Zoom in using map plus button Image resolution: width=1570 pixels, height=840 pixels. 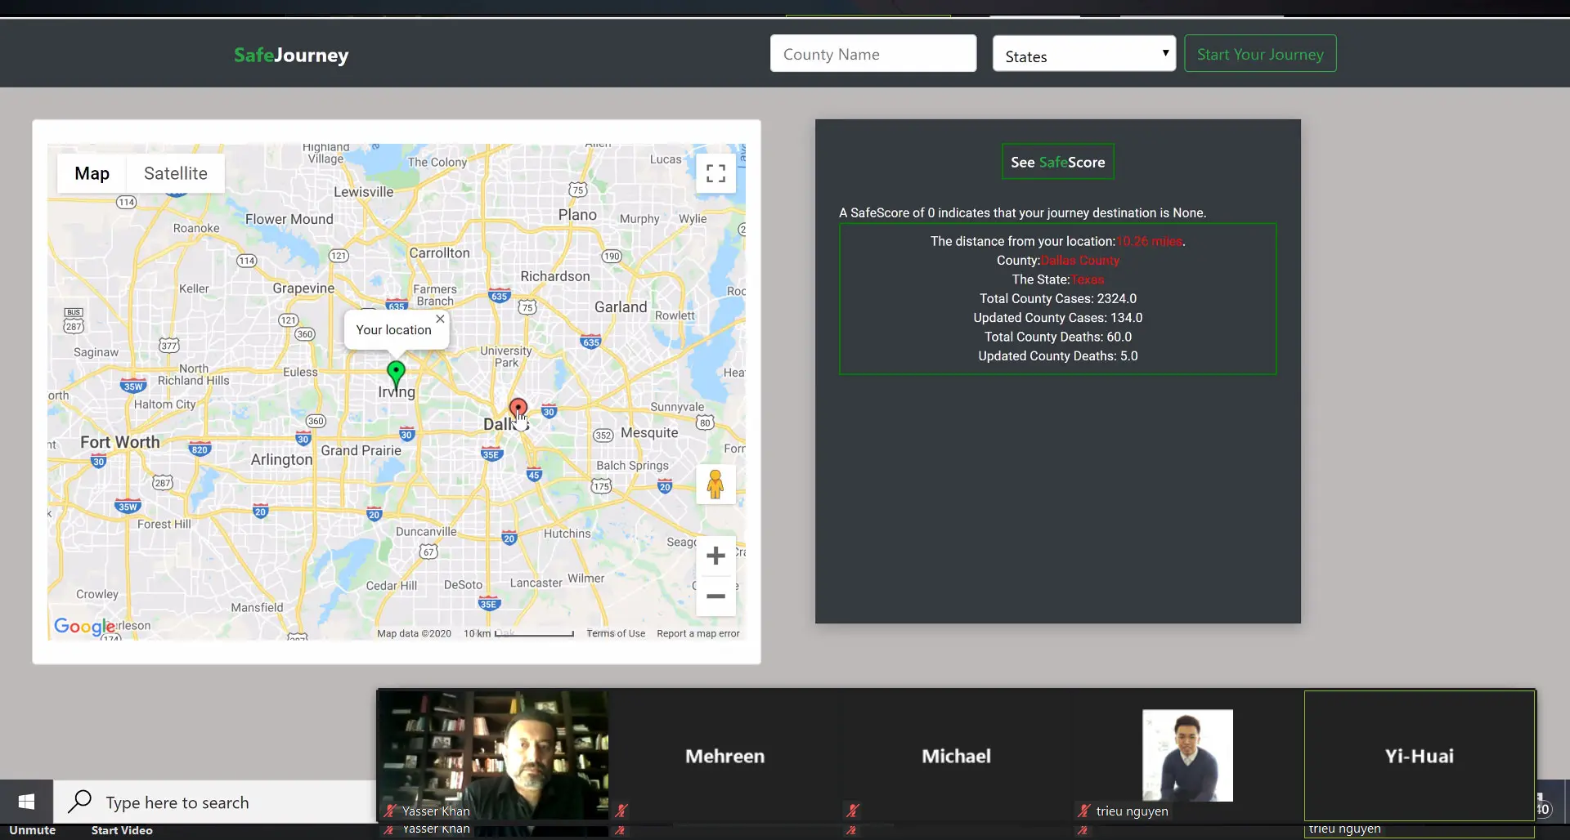click(715, 556)
